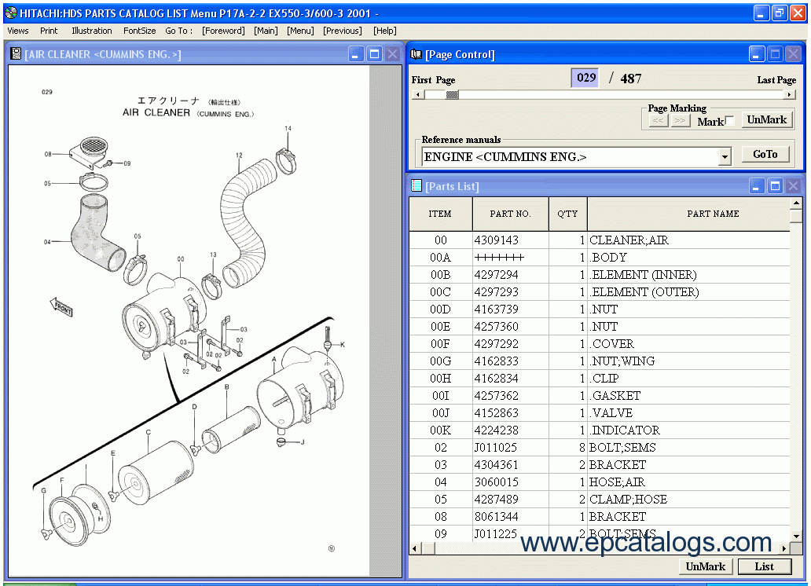Click the GoTo button for reference manuals
811x586 pixels.
(765, 154)
